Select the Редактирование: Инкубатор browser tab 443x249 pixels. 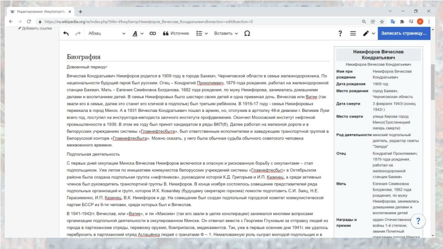41,12
